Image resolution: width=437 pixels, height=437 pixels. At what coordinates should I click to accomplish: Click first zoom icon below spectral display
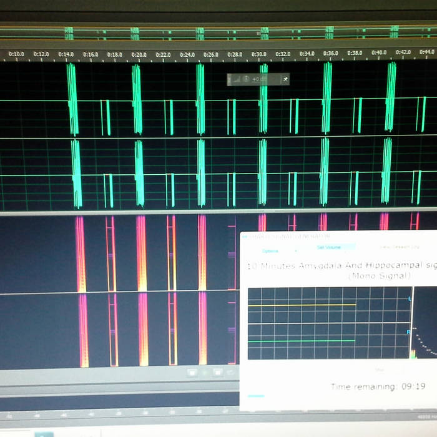pos(192,373)
